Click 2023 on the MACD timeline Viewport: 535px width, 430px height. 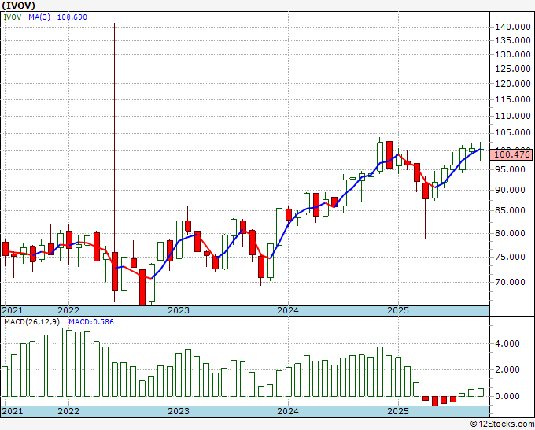[x=179, y=411]
